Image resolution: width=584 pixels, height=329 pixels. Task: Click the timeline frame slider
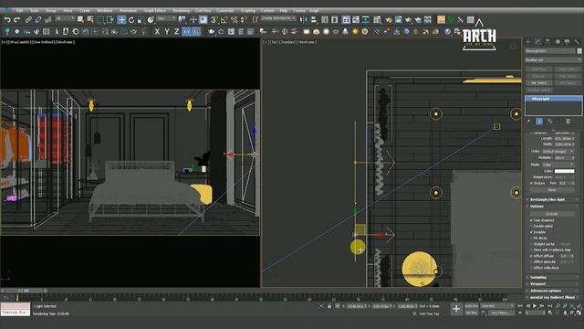[x=24, y=291]
